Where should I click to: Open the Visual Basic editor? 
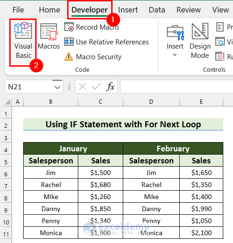tap(23, 41)
